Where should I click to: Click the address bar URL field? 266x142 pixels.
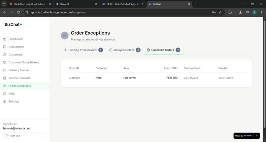[x=119, y=12]
